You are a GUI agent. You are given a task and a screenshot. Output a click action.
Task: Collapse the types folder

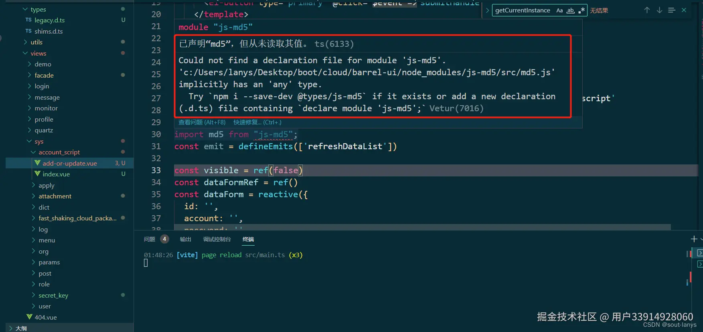38,9
